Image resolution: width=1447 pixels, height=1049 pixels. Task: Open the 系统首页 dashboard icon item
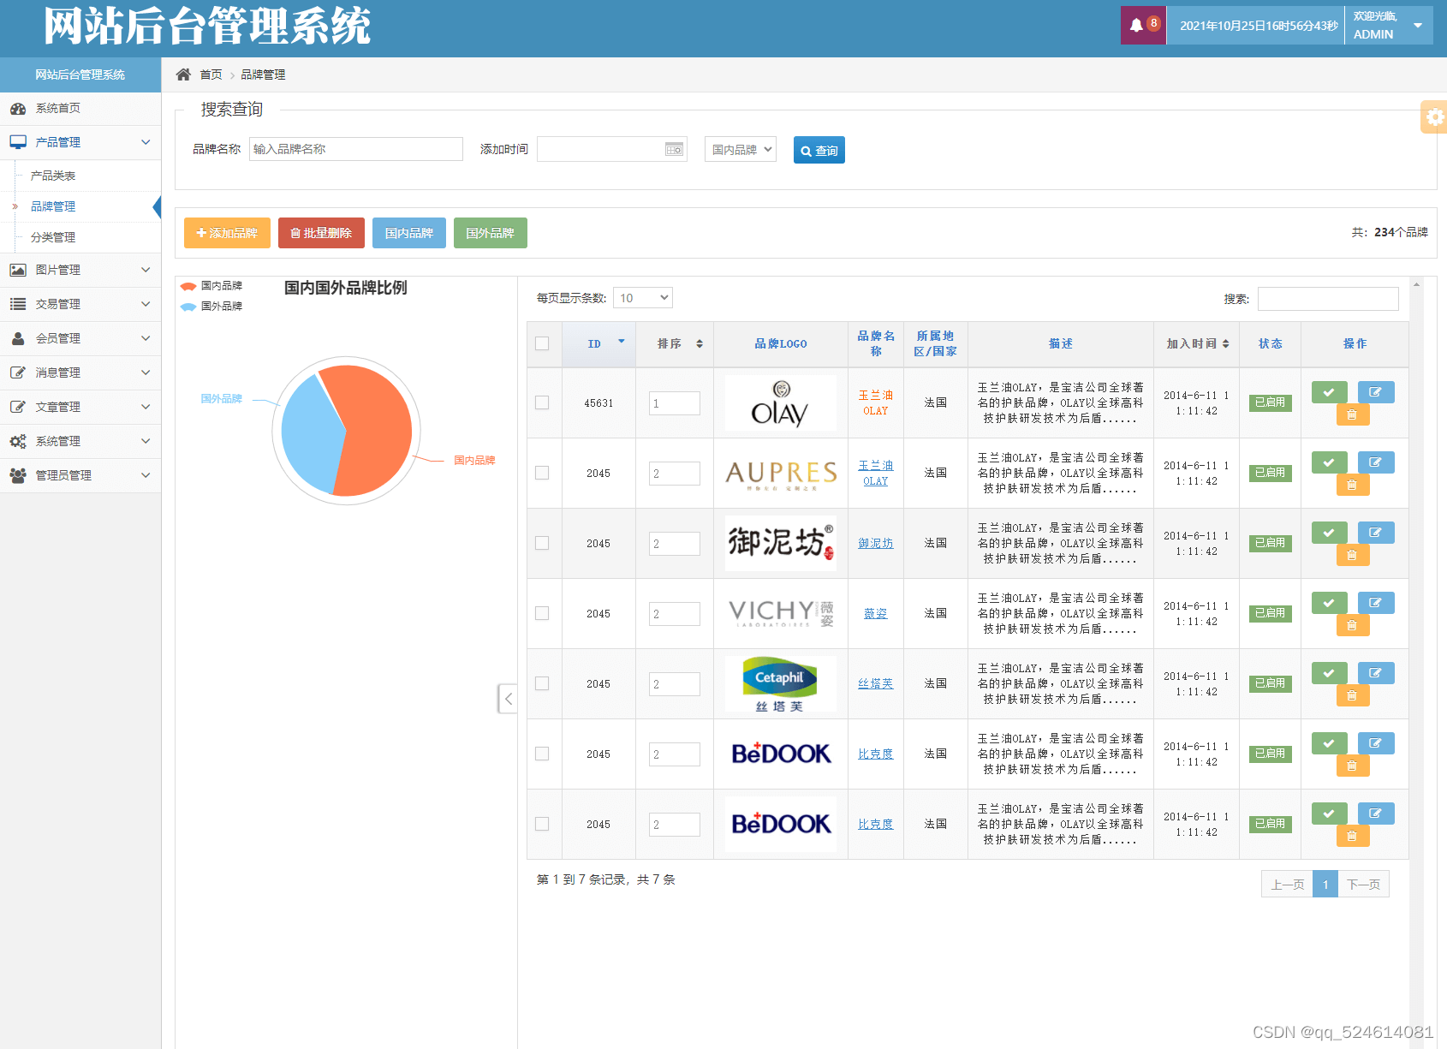pyautogui.click(x=18, y=109)
